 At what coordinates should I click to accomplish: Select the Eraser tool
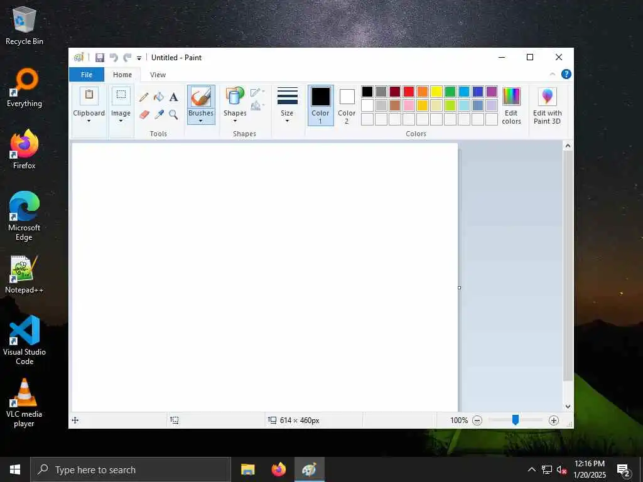(144, 114)
